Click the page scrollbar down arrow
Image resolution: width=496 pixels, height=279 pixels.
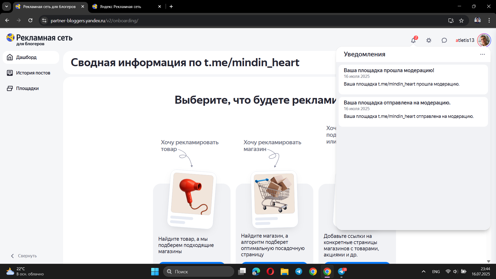click(489, 261)
